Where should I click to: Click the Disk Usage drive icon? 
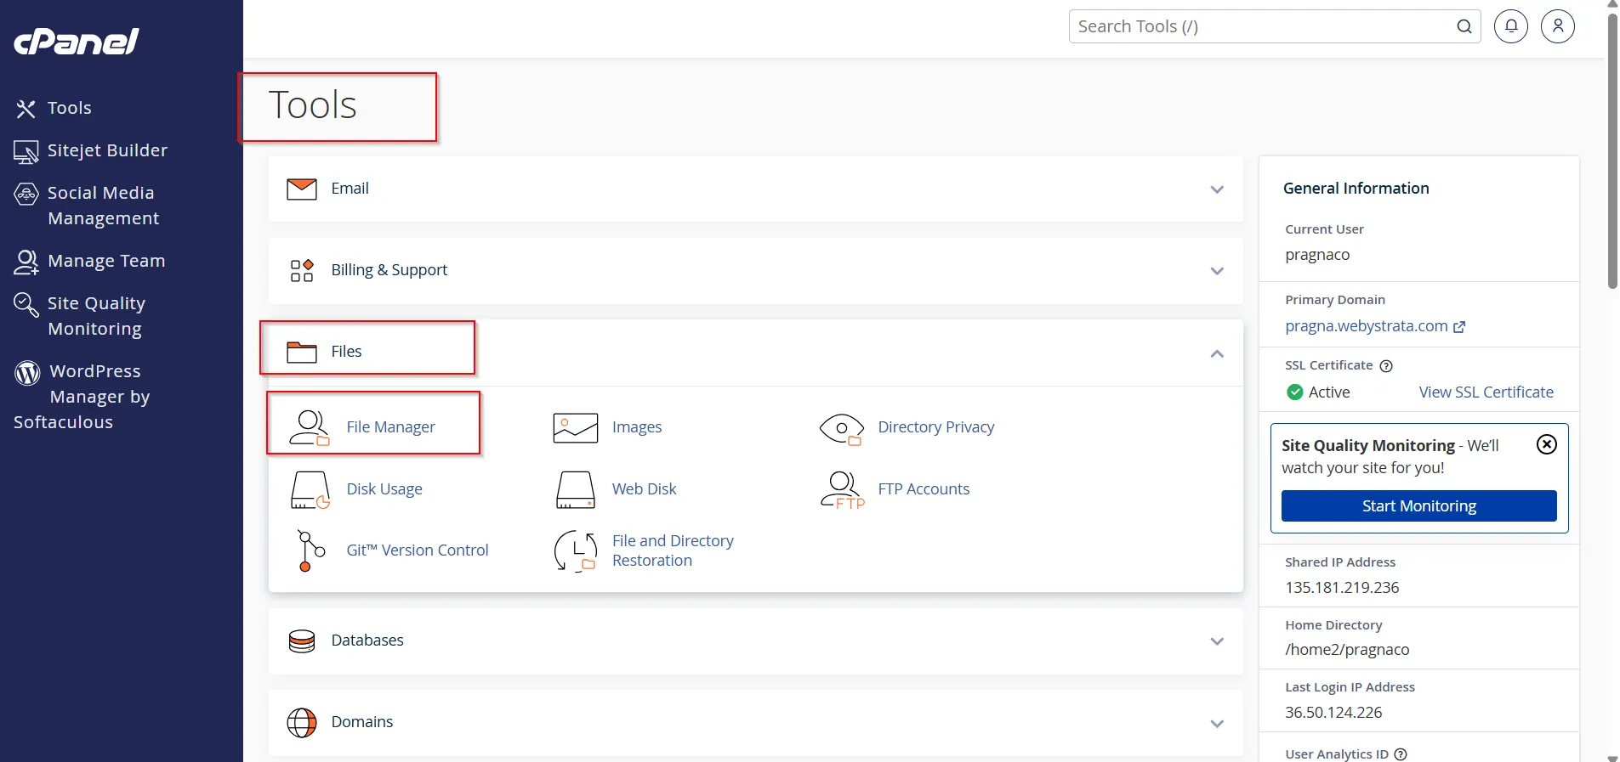tap(310, 490)
